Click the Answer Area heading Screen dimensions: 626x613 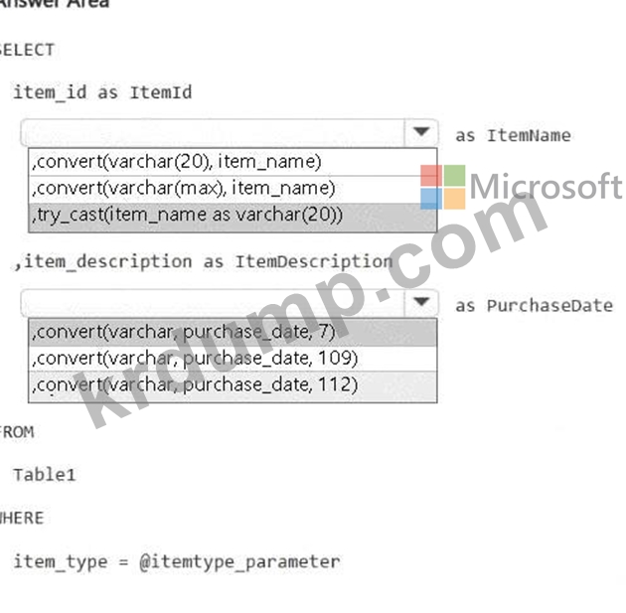tap(54, 4)
